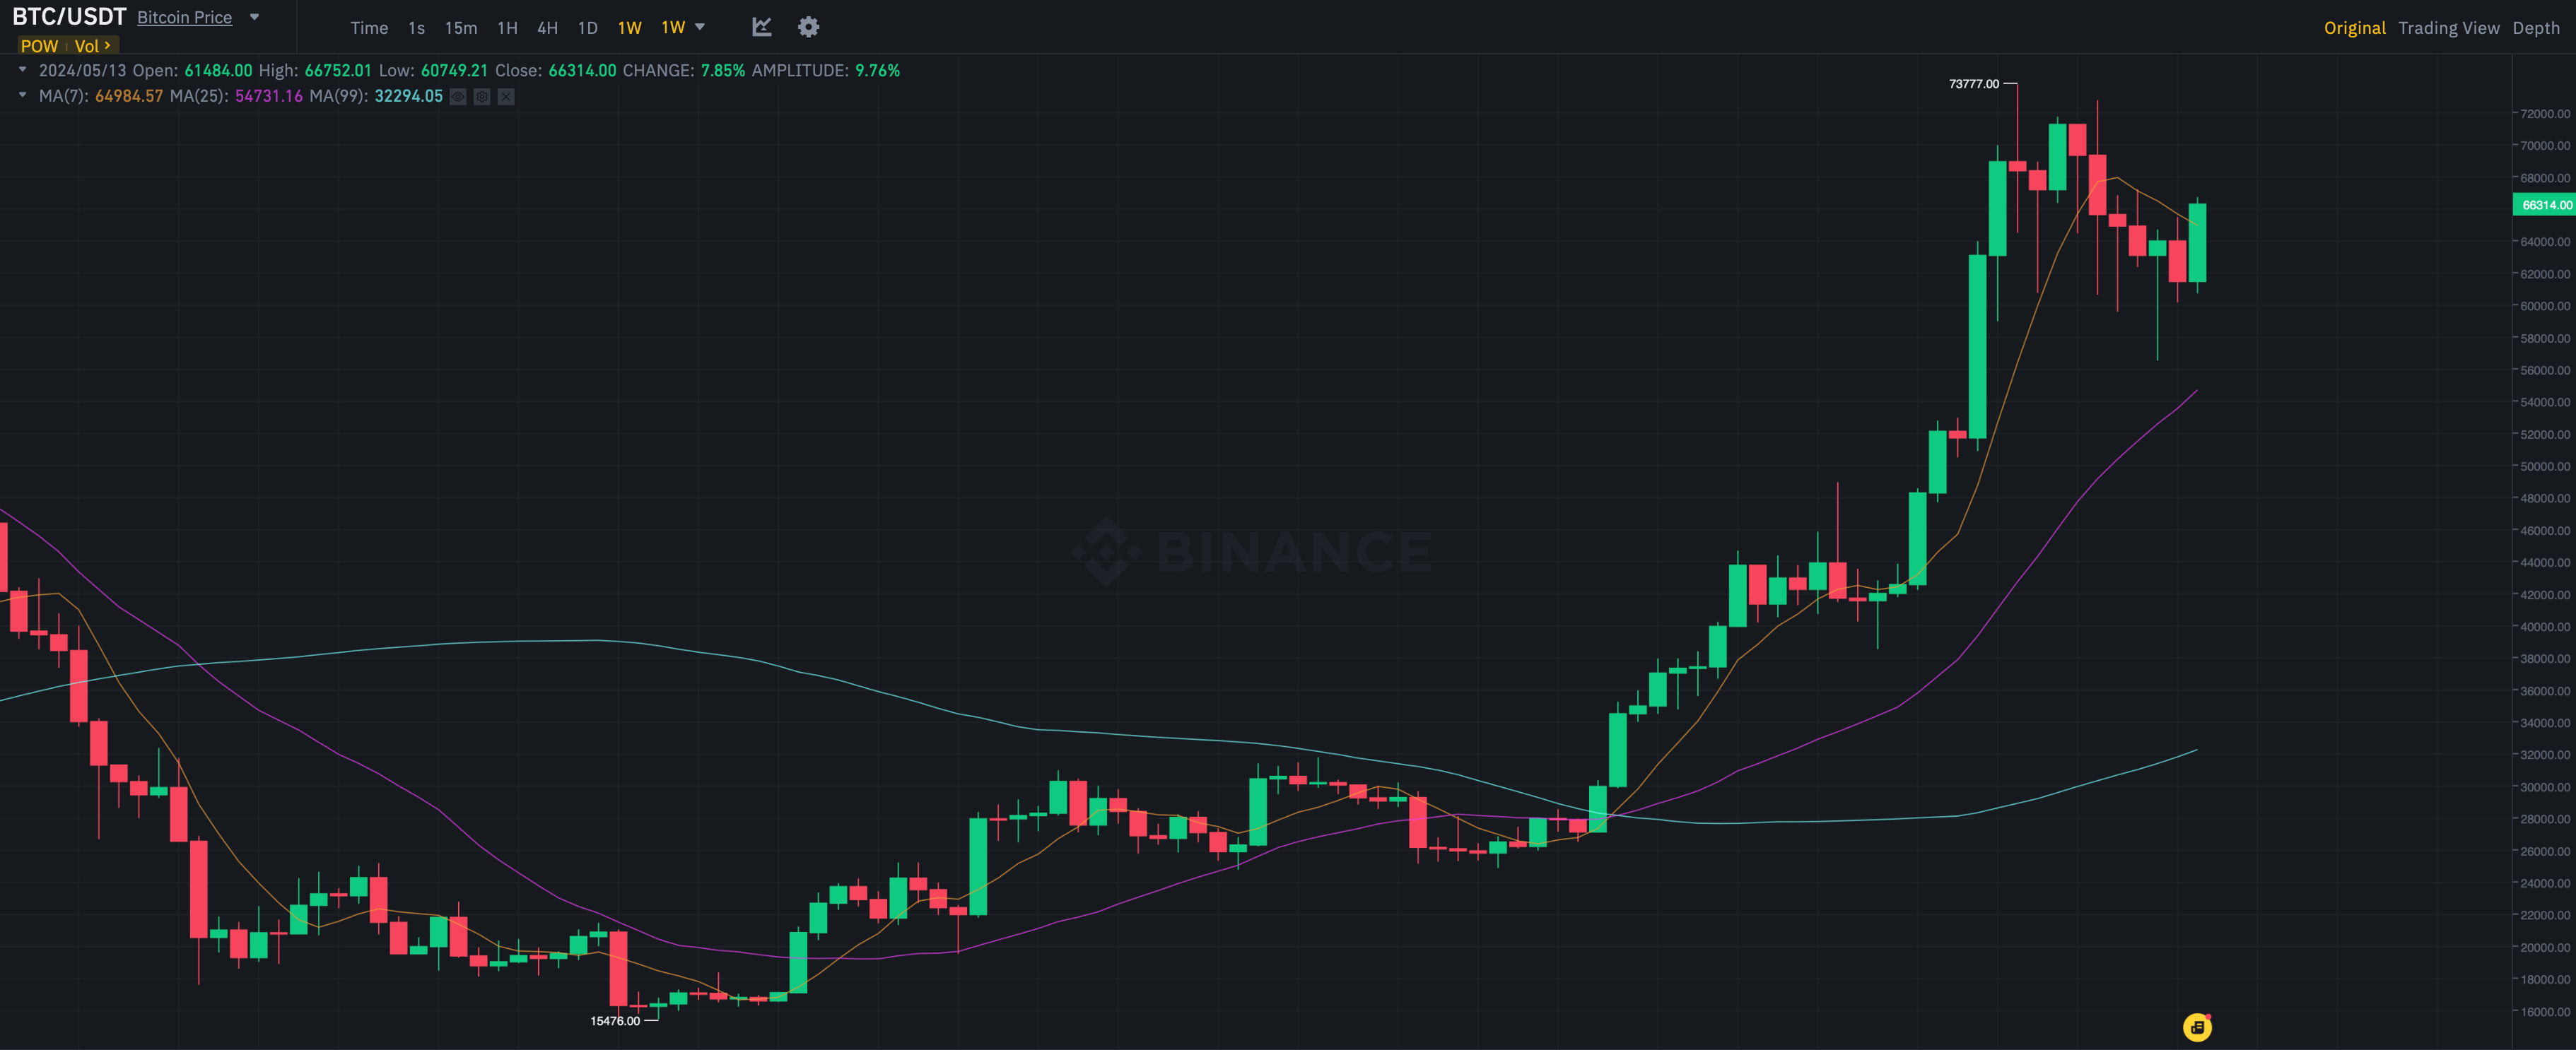Open the technical indicators chart icon
This screenshot has height=1050, width=2576.
tap(761, 27)
